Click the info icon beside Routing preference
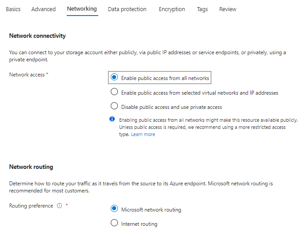Viewport: 306px width, 236px height. 59,206
